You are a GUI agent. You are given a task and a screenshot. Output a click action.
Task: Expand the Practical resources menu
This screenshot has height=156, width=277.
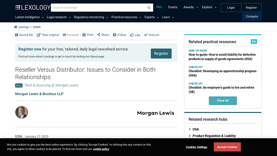126,17
